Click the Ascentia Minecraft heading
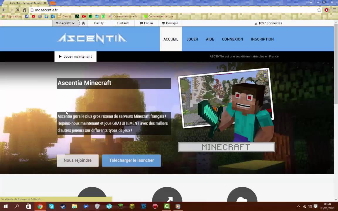338x211 pixels. click(84, 83)
